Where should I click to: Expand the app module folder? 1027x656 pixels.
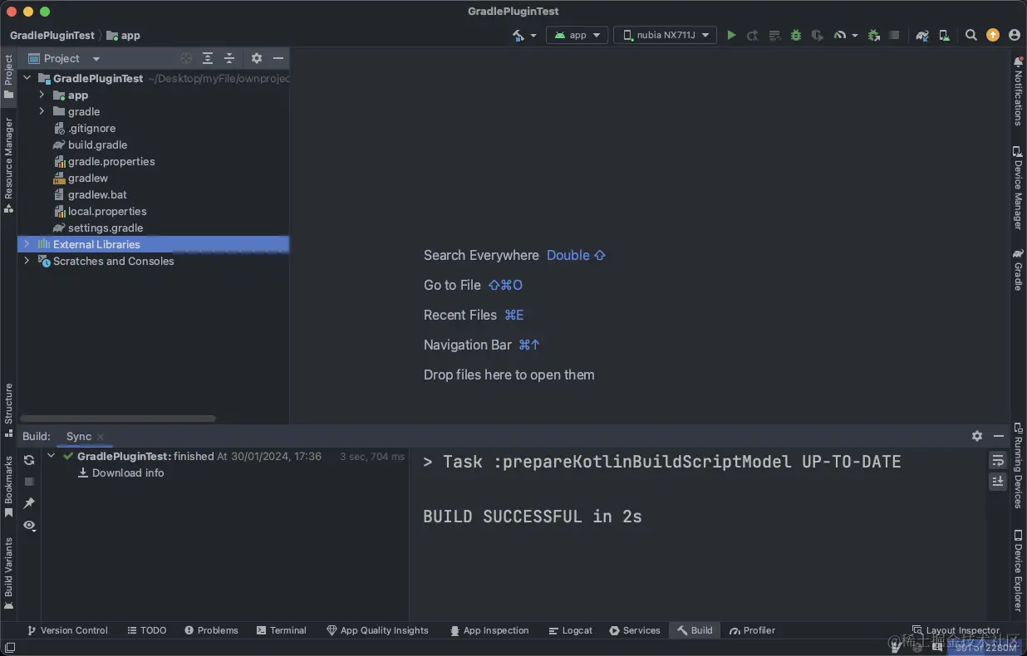(x=42, y=95)
